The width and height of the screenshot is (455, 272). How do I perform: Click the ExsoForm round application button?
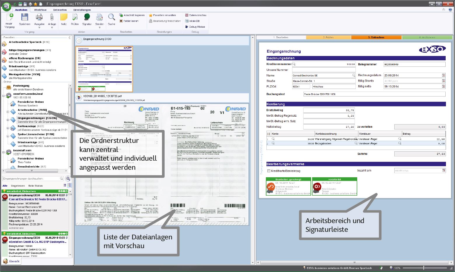[x=6, y=6]
